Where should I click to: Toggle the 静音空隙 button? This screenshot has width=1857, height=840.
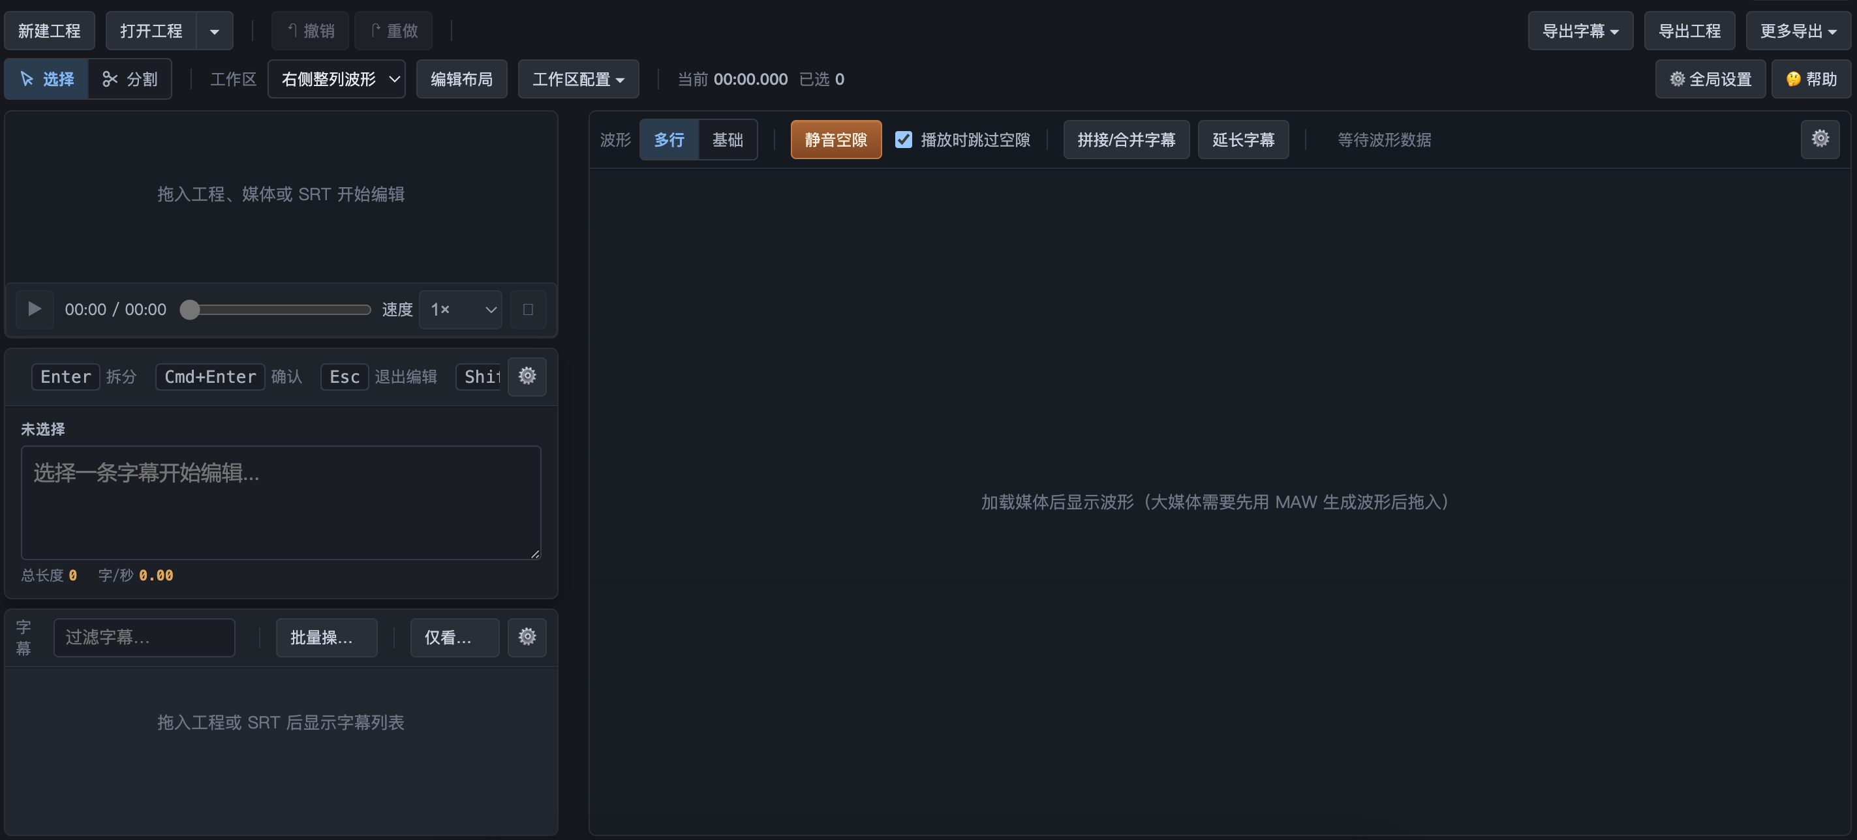835,140
